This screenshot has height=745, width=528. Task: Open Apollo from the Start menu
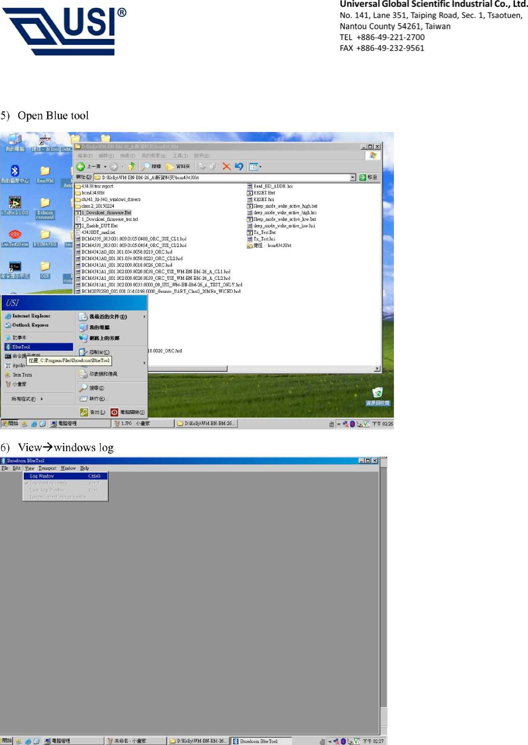pos(15,366)
